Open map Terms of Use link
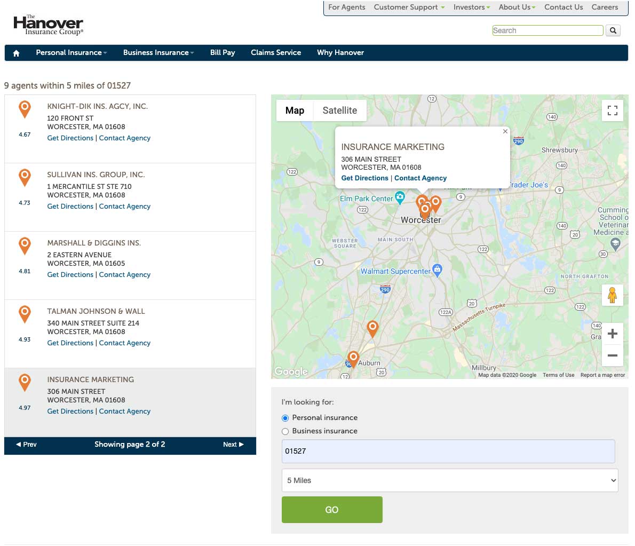 (559, 375)
